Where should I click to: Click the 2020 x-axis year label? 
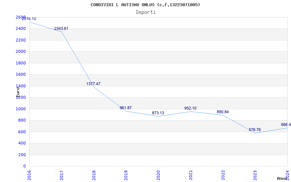[x=158, y=175]
